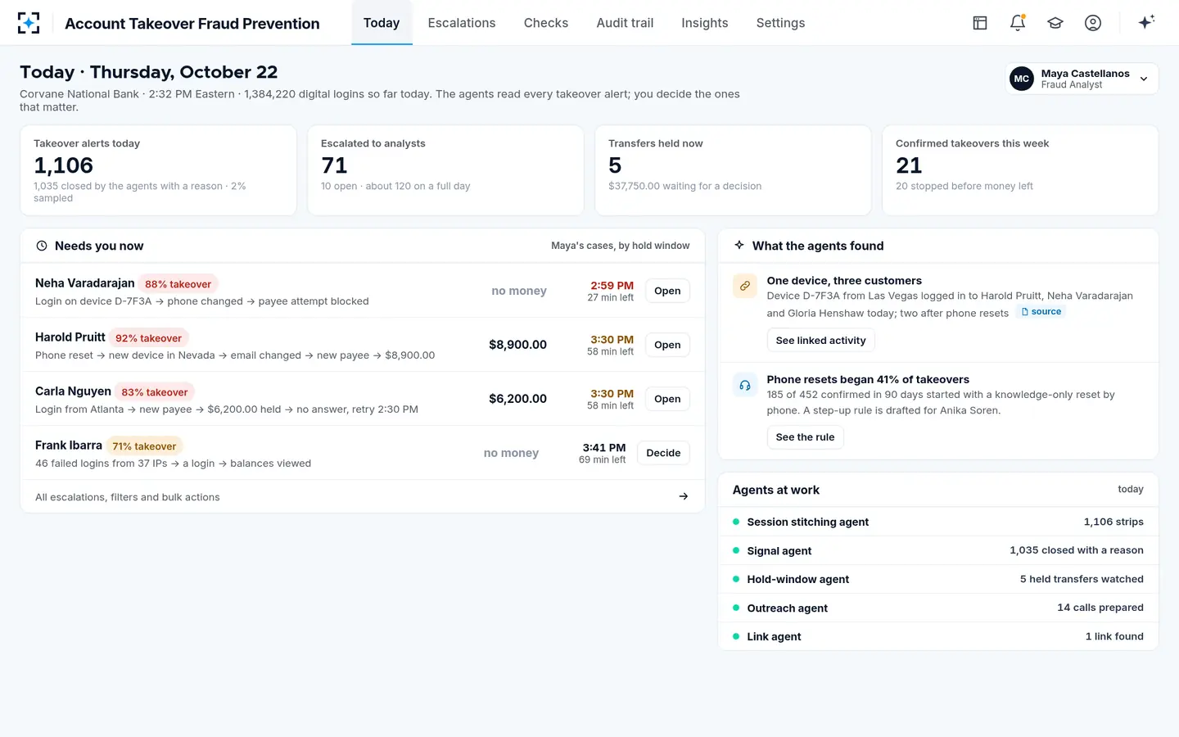Screen dimensions: 1179x737
Task: Click See the rule button
Action: [x=805, y=437]
